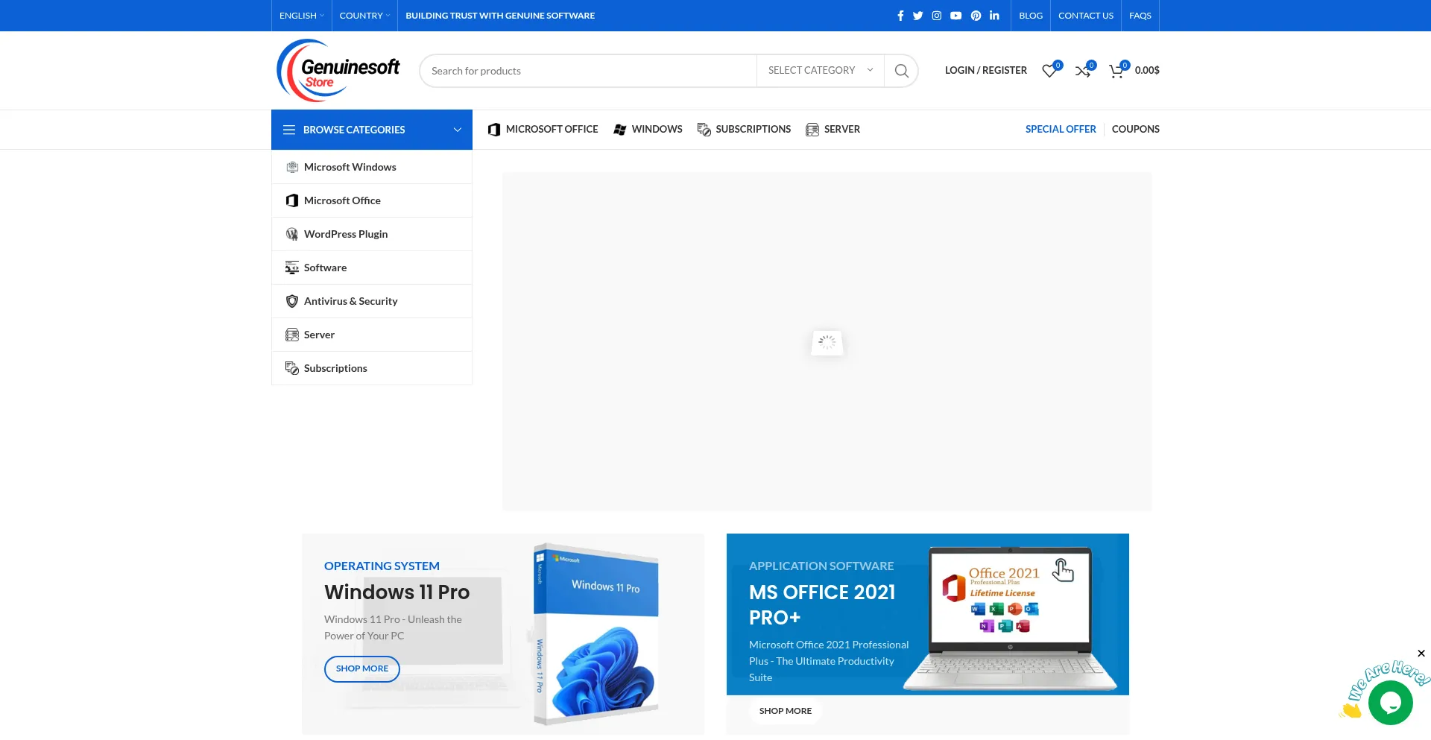This screenshot has width=1431, height=740.
Task: Click Server sidebar category icon
Action: point(292,335)
